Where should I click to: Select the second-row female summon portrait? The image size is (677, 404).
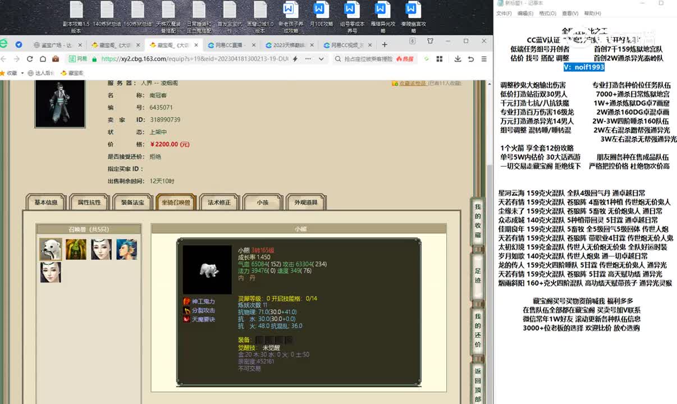(51, 272)
